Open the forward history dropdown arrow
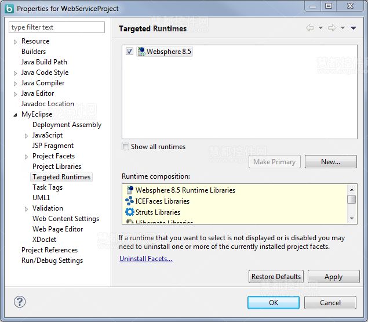Screen dimensions: 368x322 (343, 28)
